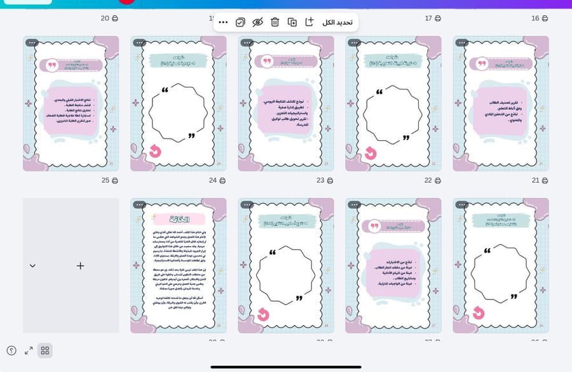Viewport: 572px width, 372px height.
Task: Open the help question mark icon
Action: [x=11, y=351]
